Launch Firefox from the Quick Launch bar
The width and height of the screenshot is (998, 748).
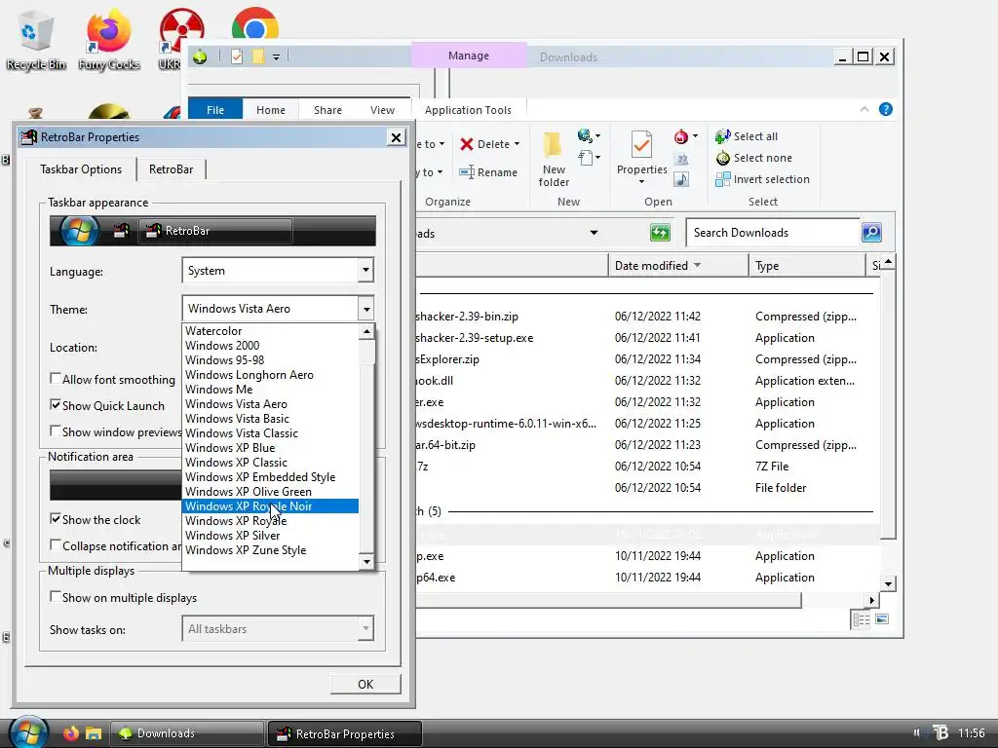[70, 733]
